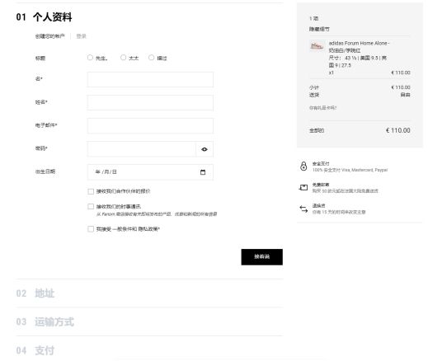This screenshot has height=361, width=428.
Task: Switch to the 登录 login tab
Action: point(81,36)
